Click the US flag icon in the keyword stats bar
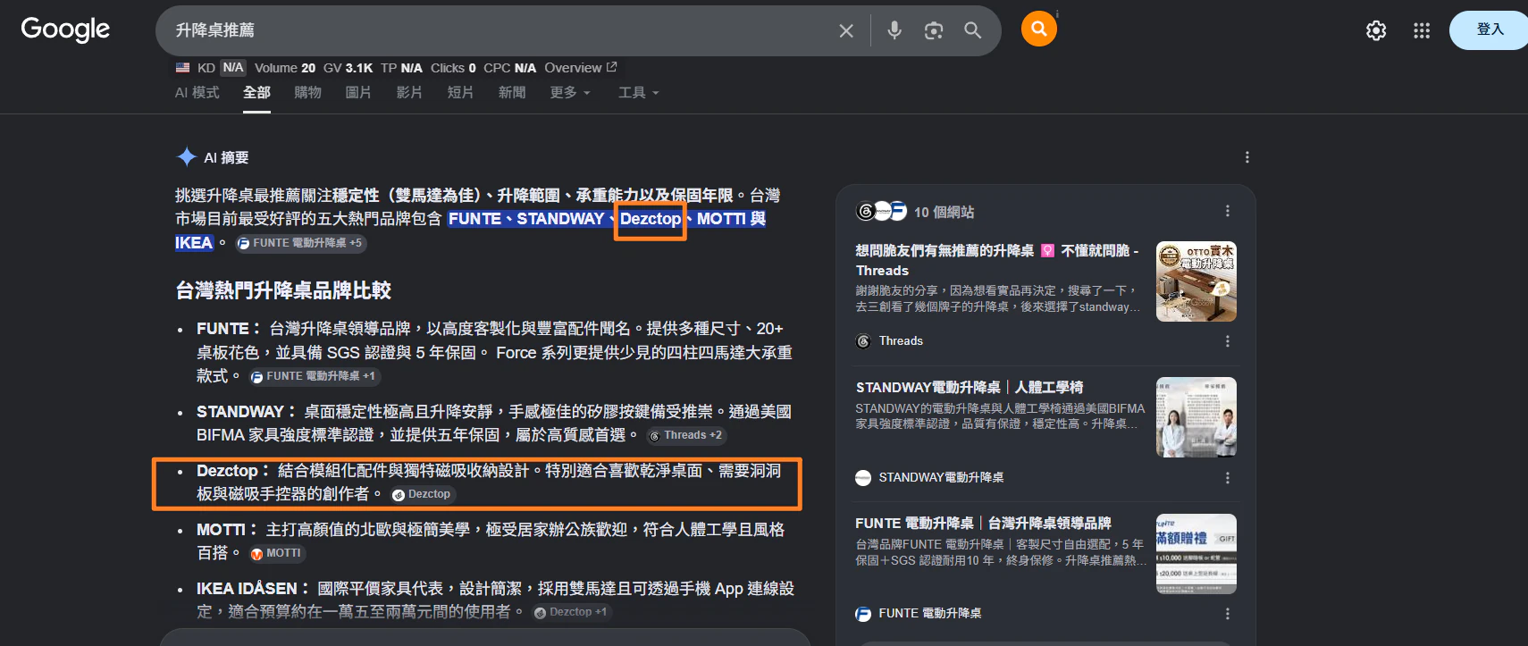This screenshot has width=1528, height=646. (x=183, y=68)
